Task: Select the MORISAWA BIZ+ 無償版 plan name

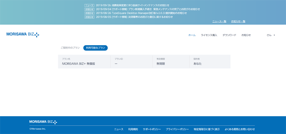Action: (x=78, y=63)
